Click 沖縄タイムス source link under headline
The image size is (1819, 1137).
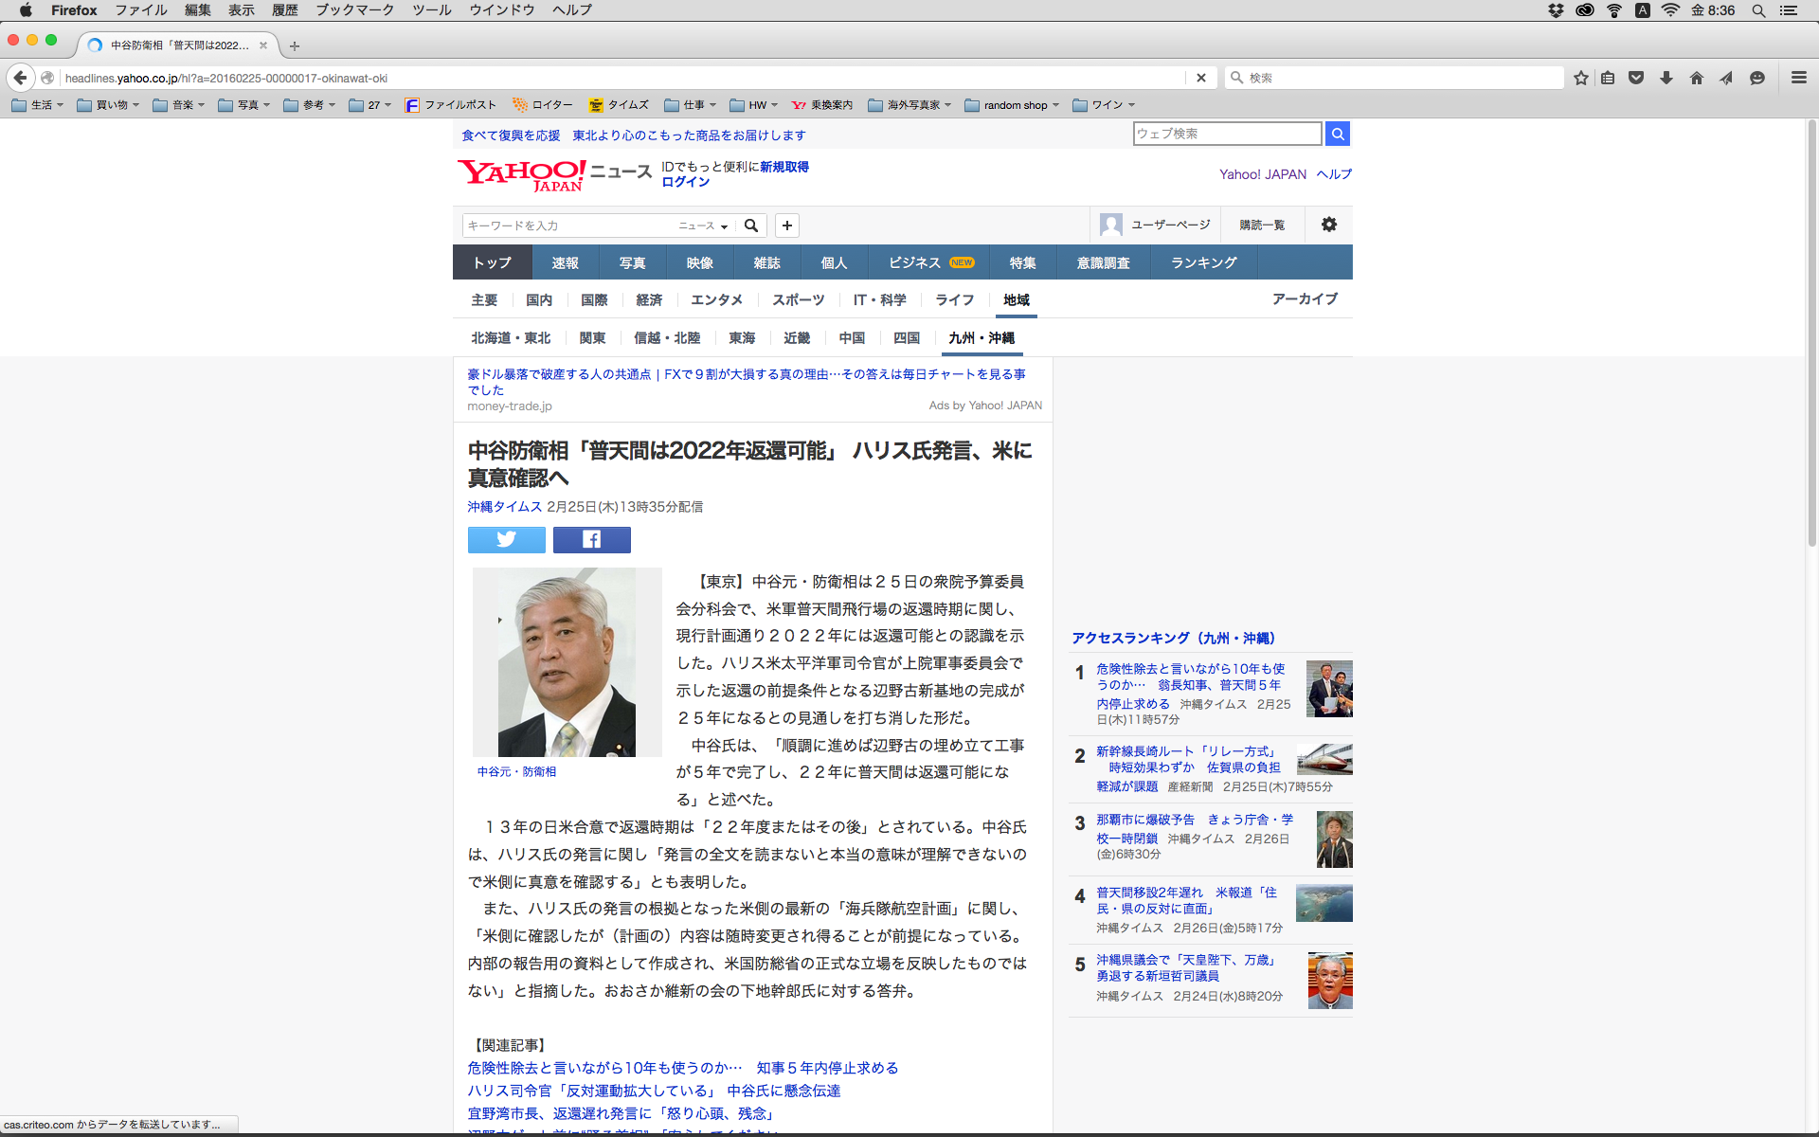504,507
